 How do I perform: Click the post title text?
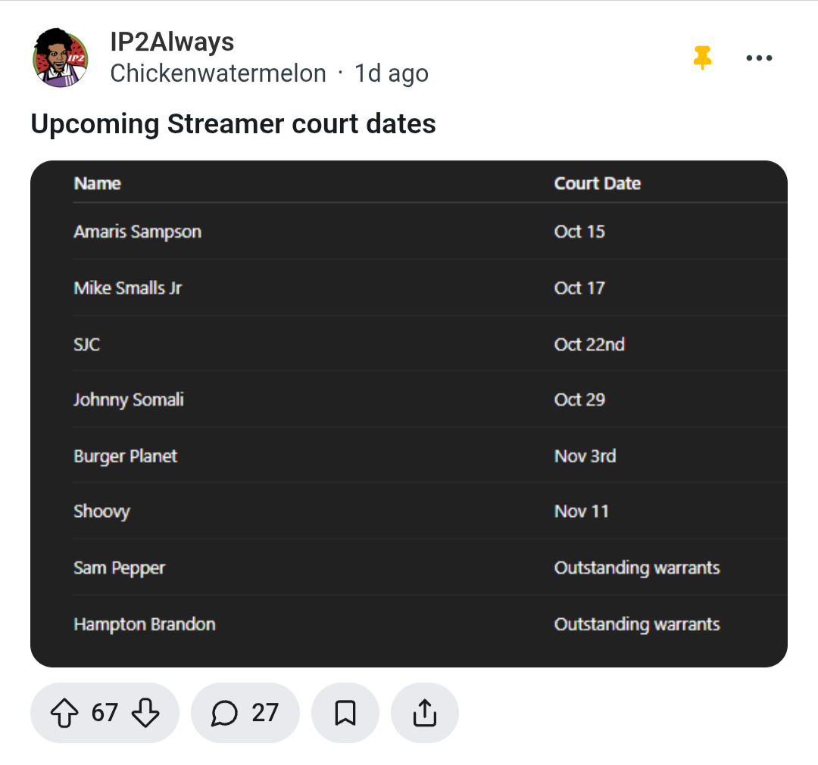pyautogui.click(x=233, y=124)
